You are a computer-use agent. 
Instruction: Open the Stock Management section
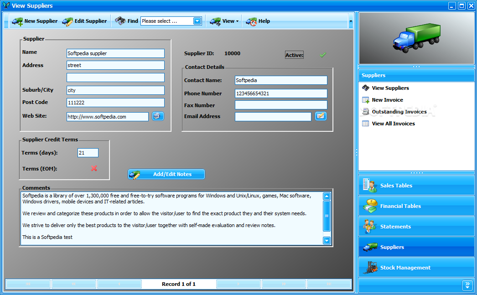[x=416, y=268]
